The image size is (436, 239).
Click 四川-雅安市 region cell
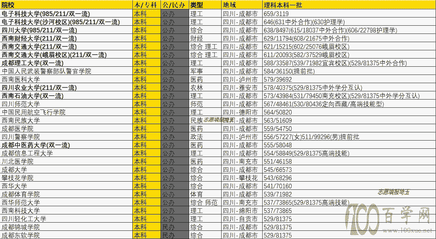[x=242, y=88]
